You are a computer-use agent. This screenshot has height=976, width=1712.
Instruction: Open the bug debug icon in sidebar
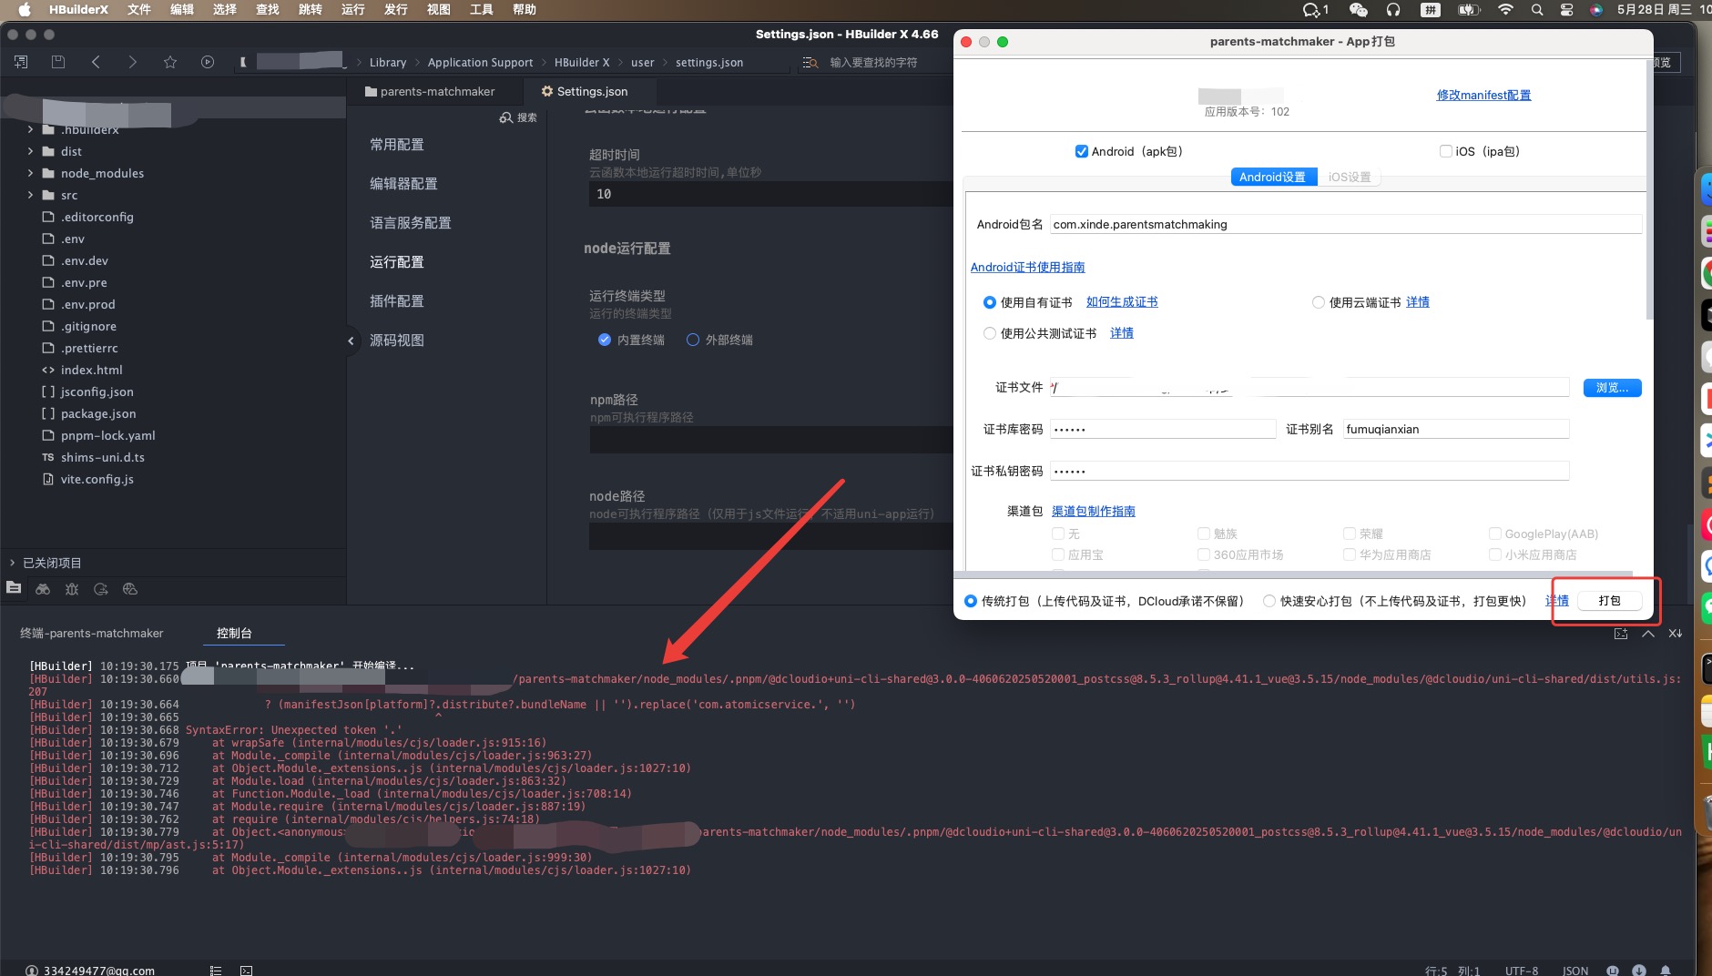72,589
